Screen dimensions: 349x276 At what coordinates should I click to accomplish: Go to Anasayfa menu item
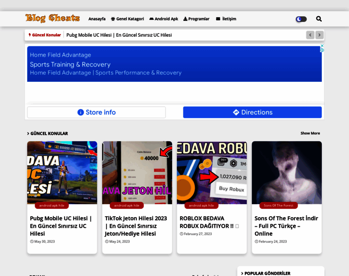pyautogui.click(x=97, y=19)
